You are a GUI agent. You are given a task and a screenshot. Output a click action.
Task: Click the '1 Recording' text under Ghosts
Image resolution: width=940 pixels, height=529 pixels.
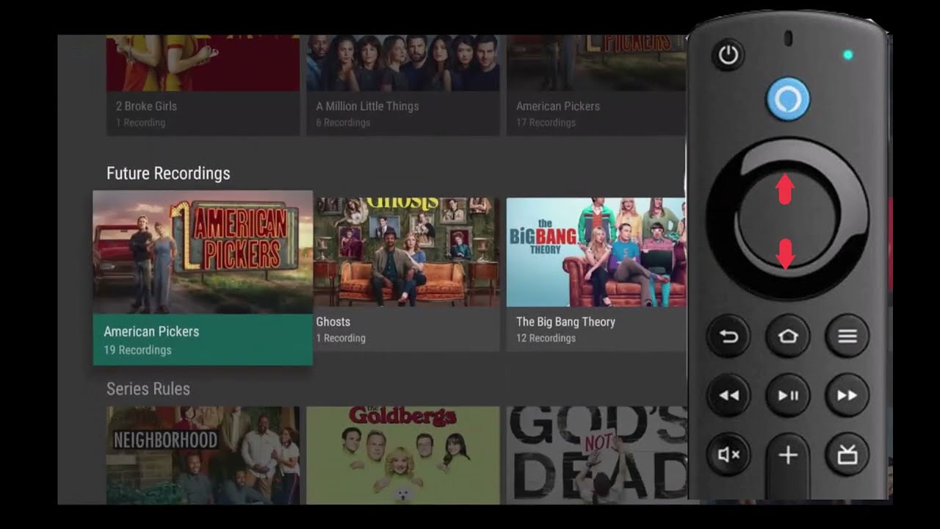341,338
